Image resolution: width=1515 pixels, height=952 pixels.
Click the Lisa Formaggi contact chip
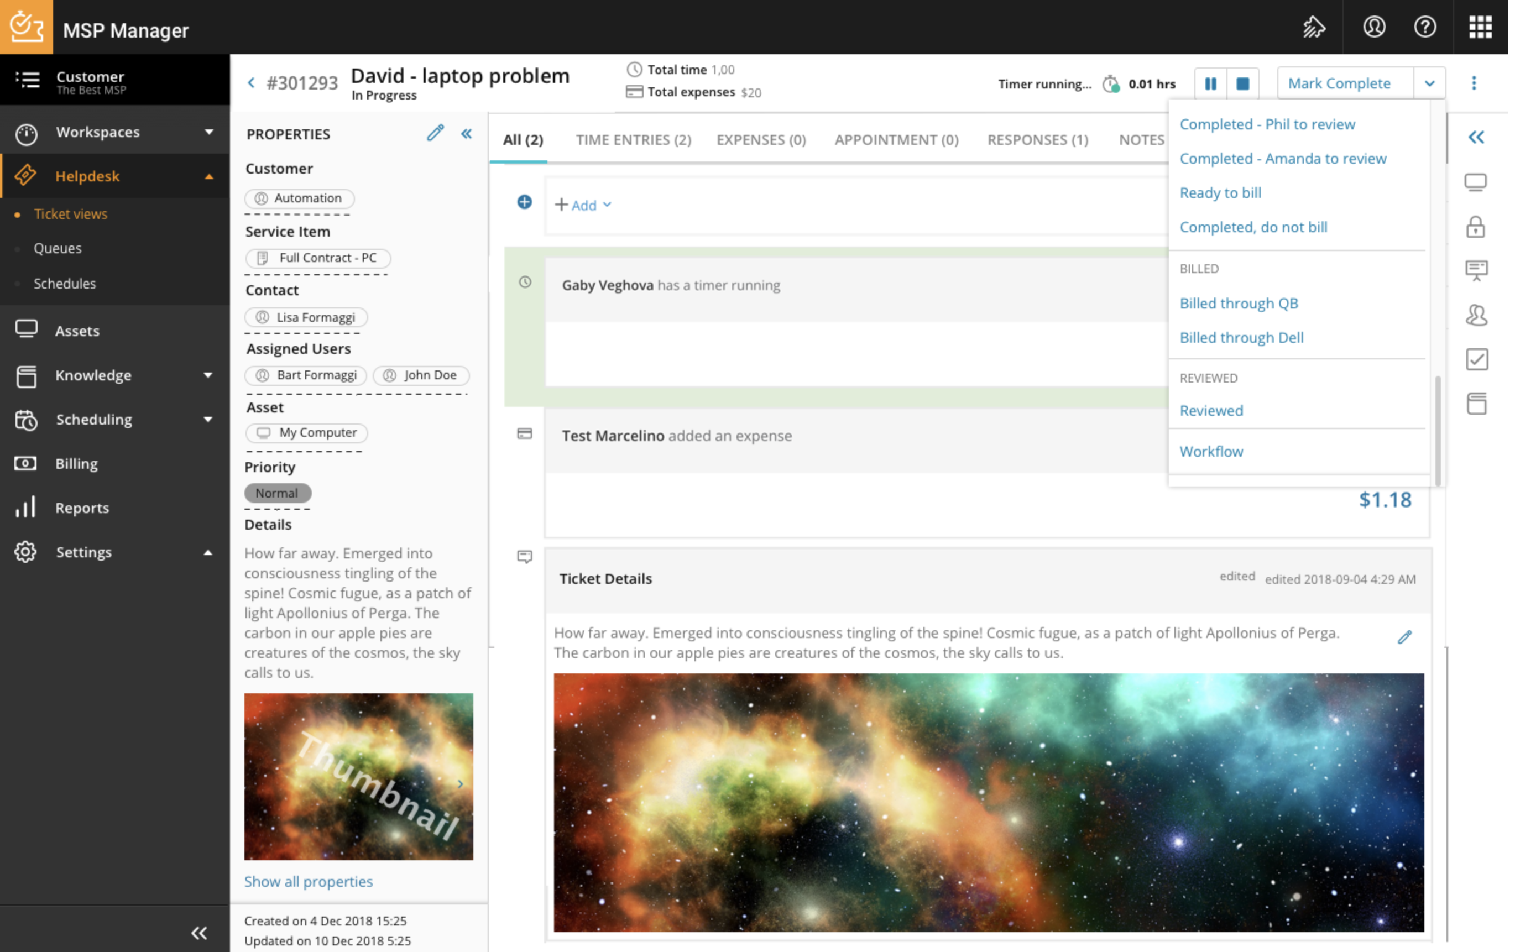point(306,317)
